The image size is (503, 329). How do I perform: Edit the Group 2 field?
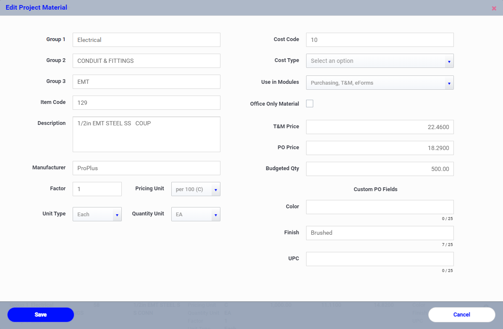(146, 61)
